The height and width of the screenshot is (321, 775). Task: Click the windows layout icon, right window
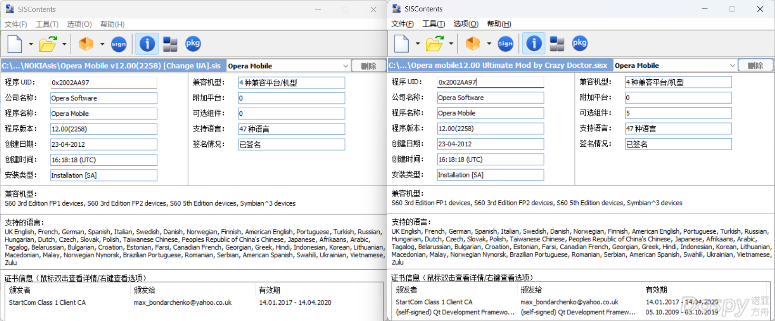tap(557, 44)
